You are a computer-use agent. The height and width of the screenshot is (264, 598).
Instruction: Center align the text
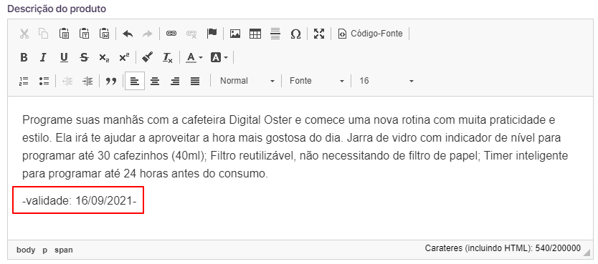click(x=155, y=81)
